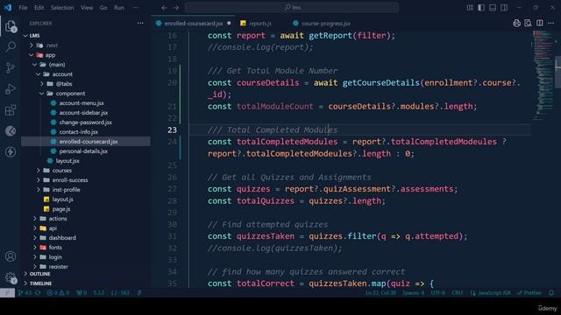Open the Explorer view in activity bar

point(11,26)
